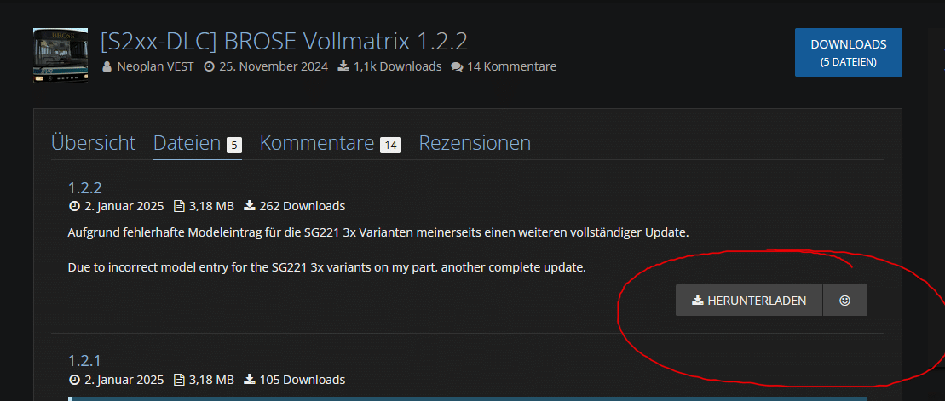Image resolution: width=945 pixels, height=401 pixels.
Task: Click the comments bubble icon near 14 Kommentare
Action: [x=457, y=66]
